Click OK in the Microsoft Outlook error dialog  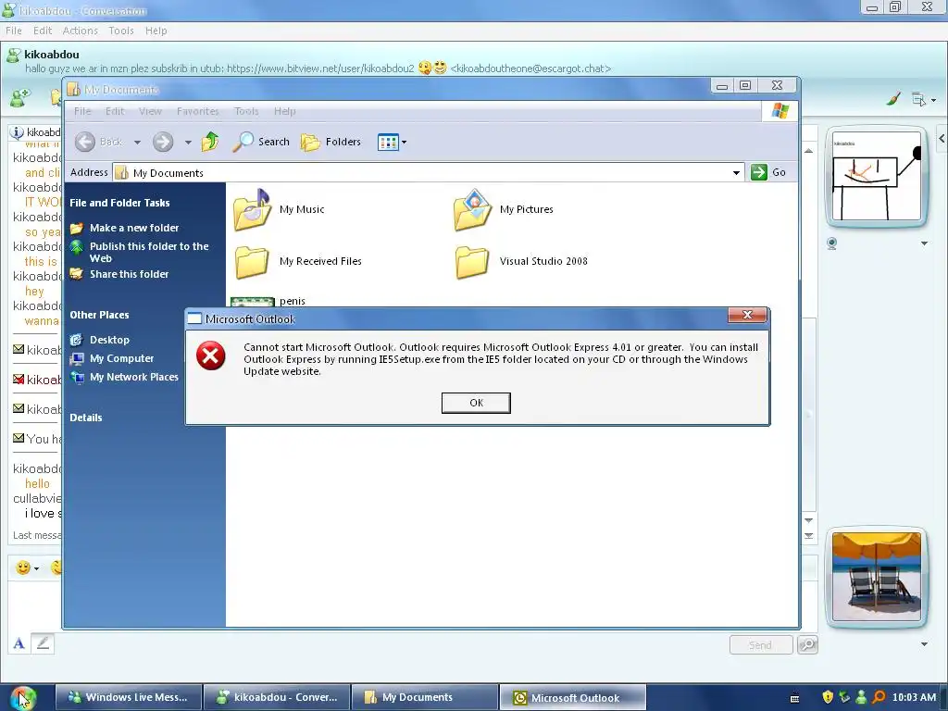(x=476, y=403)
